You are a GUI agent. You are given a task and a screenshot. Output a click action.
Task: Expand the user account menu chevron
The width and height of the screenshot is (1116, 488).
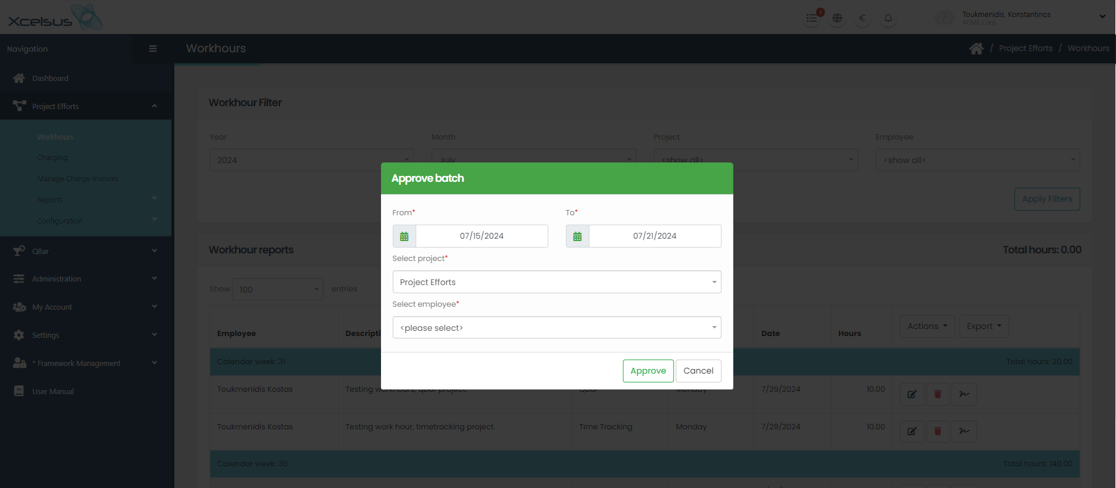[x=1102, y=16]
